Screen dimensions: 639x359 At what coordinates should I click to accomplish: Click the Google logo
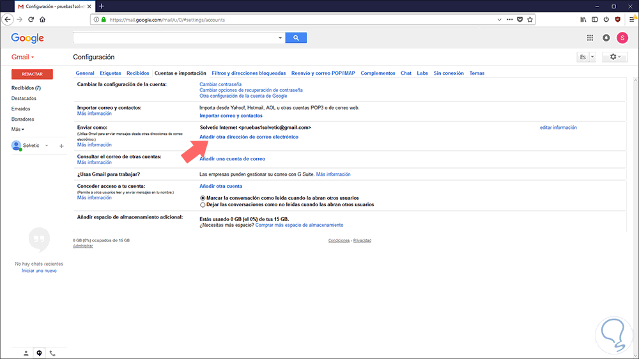(x=27, y=38)
